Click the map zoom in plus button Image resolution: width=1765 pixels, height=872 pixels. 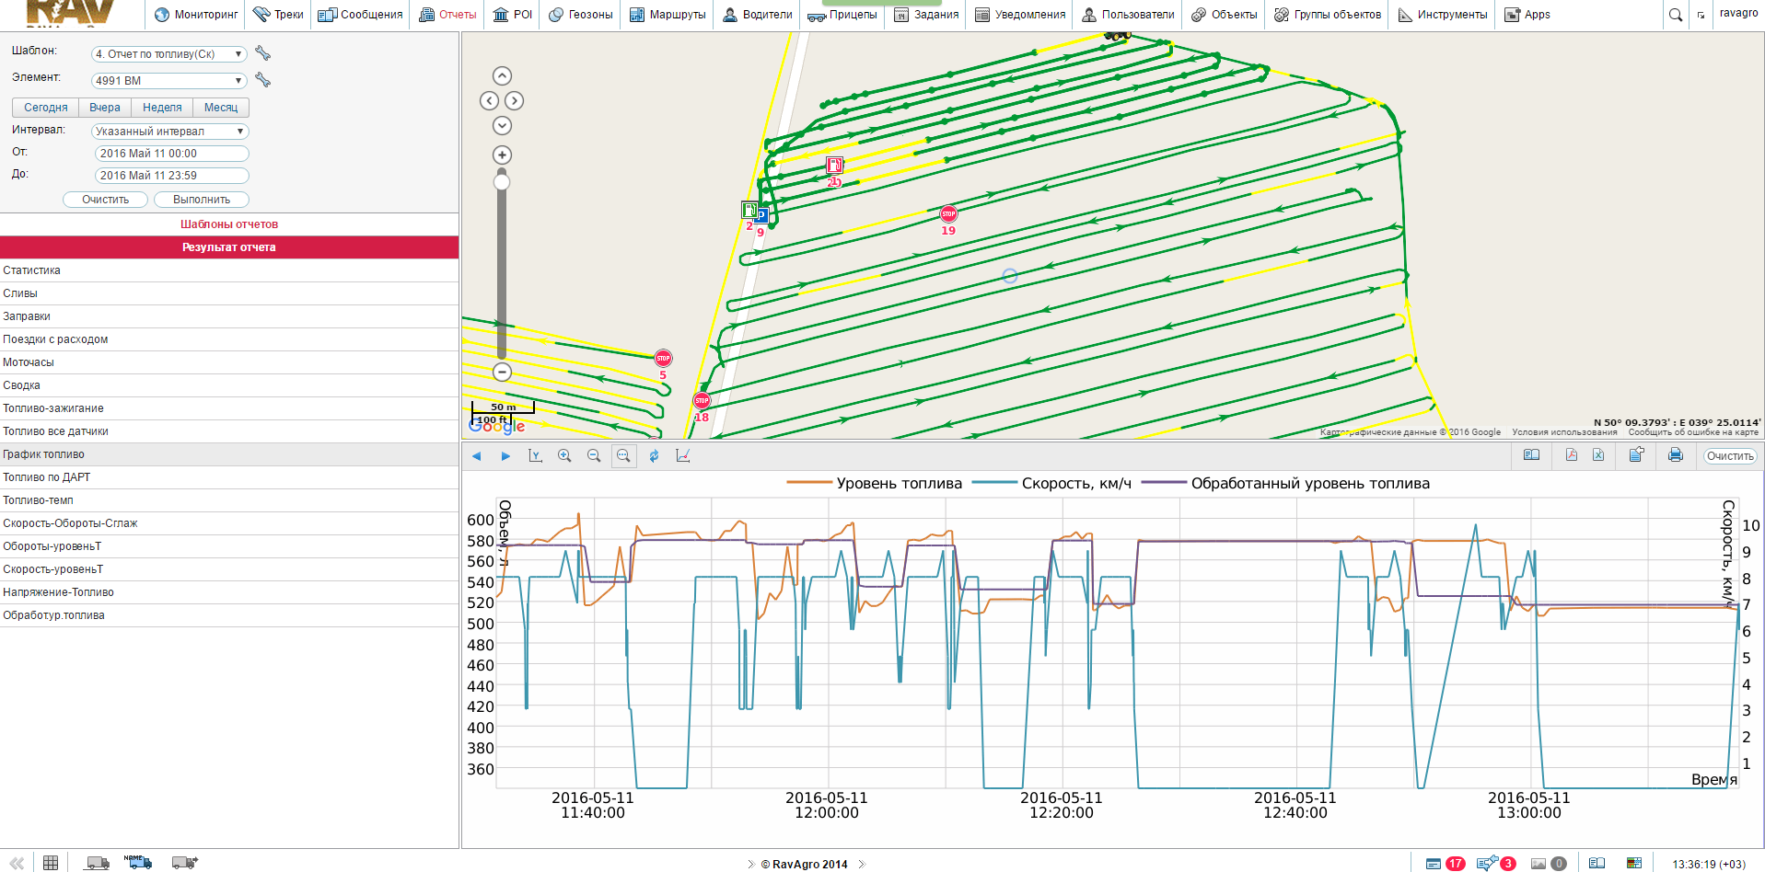pyautogui.click(x=502, y=155)
